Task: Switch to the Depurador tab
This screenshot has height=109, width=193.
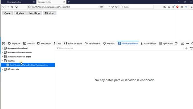Action: coord(44,43)
